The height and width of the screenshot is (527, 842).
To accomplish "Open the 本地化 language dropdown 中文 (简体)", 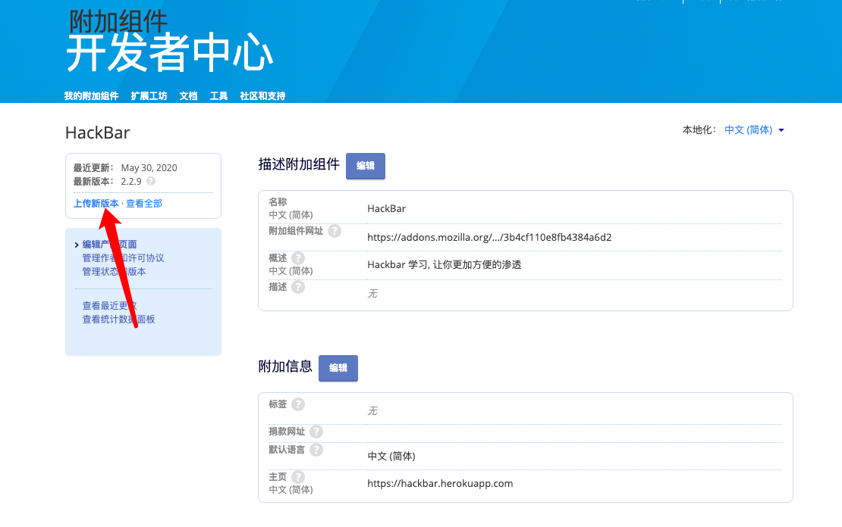I will coord(754,129).
